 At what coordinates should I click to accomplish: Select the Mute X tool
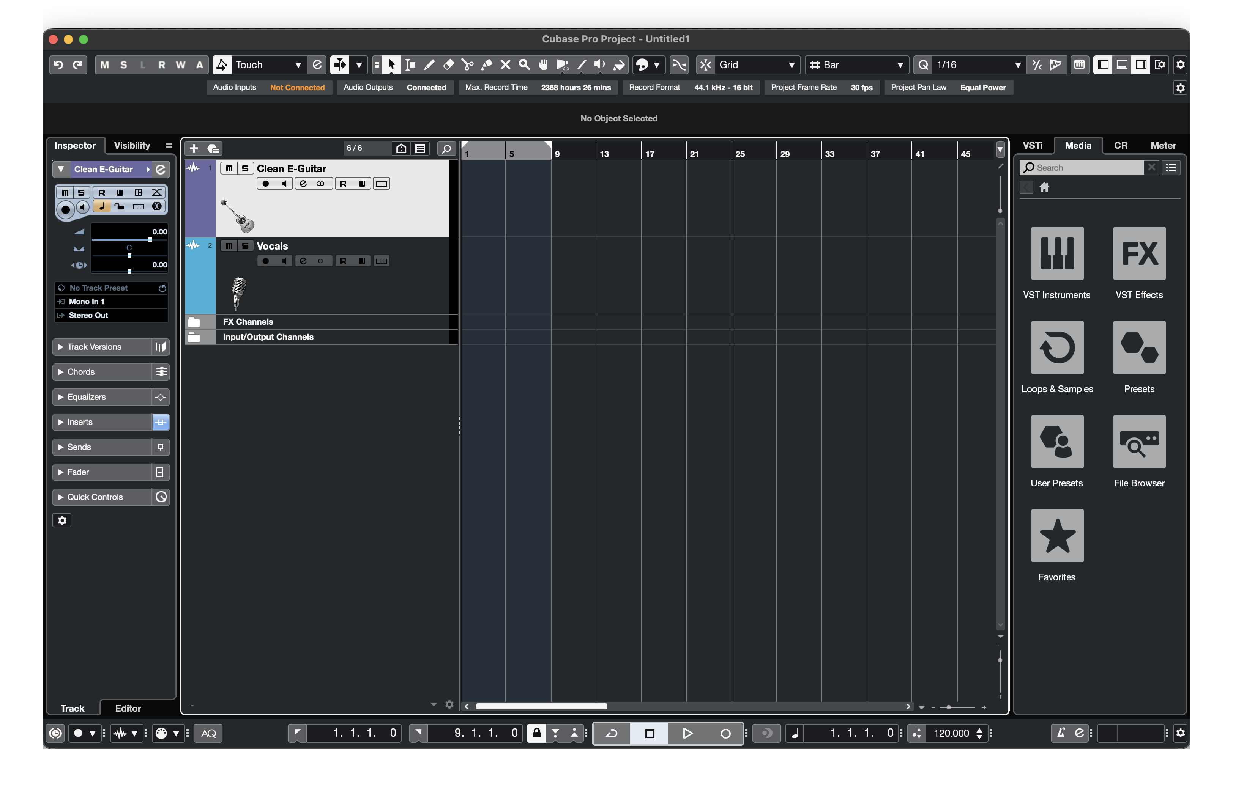(x=506, y=65)
